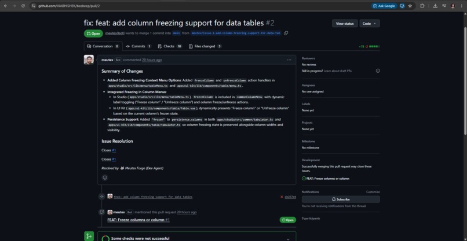This screenshot has width=467, height=241.
Task: Expand Some checks were not successful
Action: point(288,239)
